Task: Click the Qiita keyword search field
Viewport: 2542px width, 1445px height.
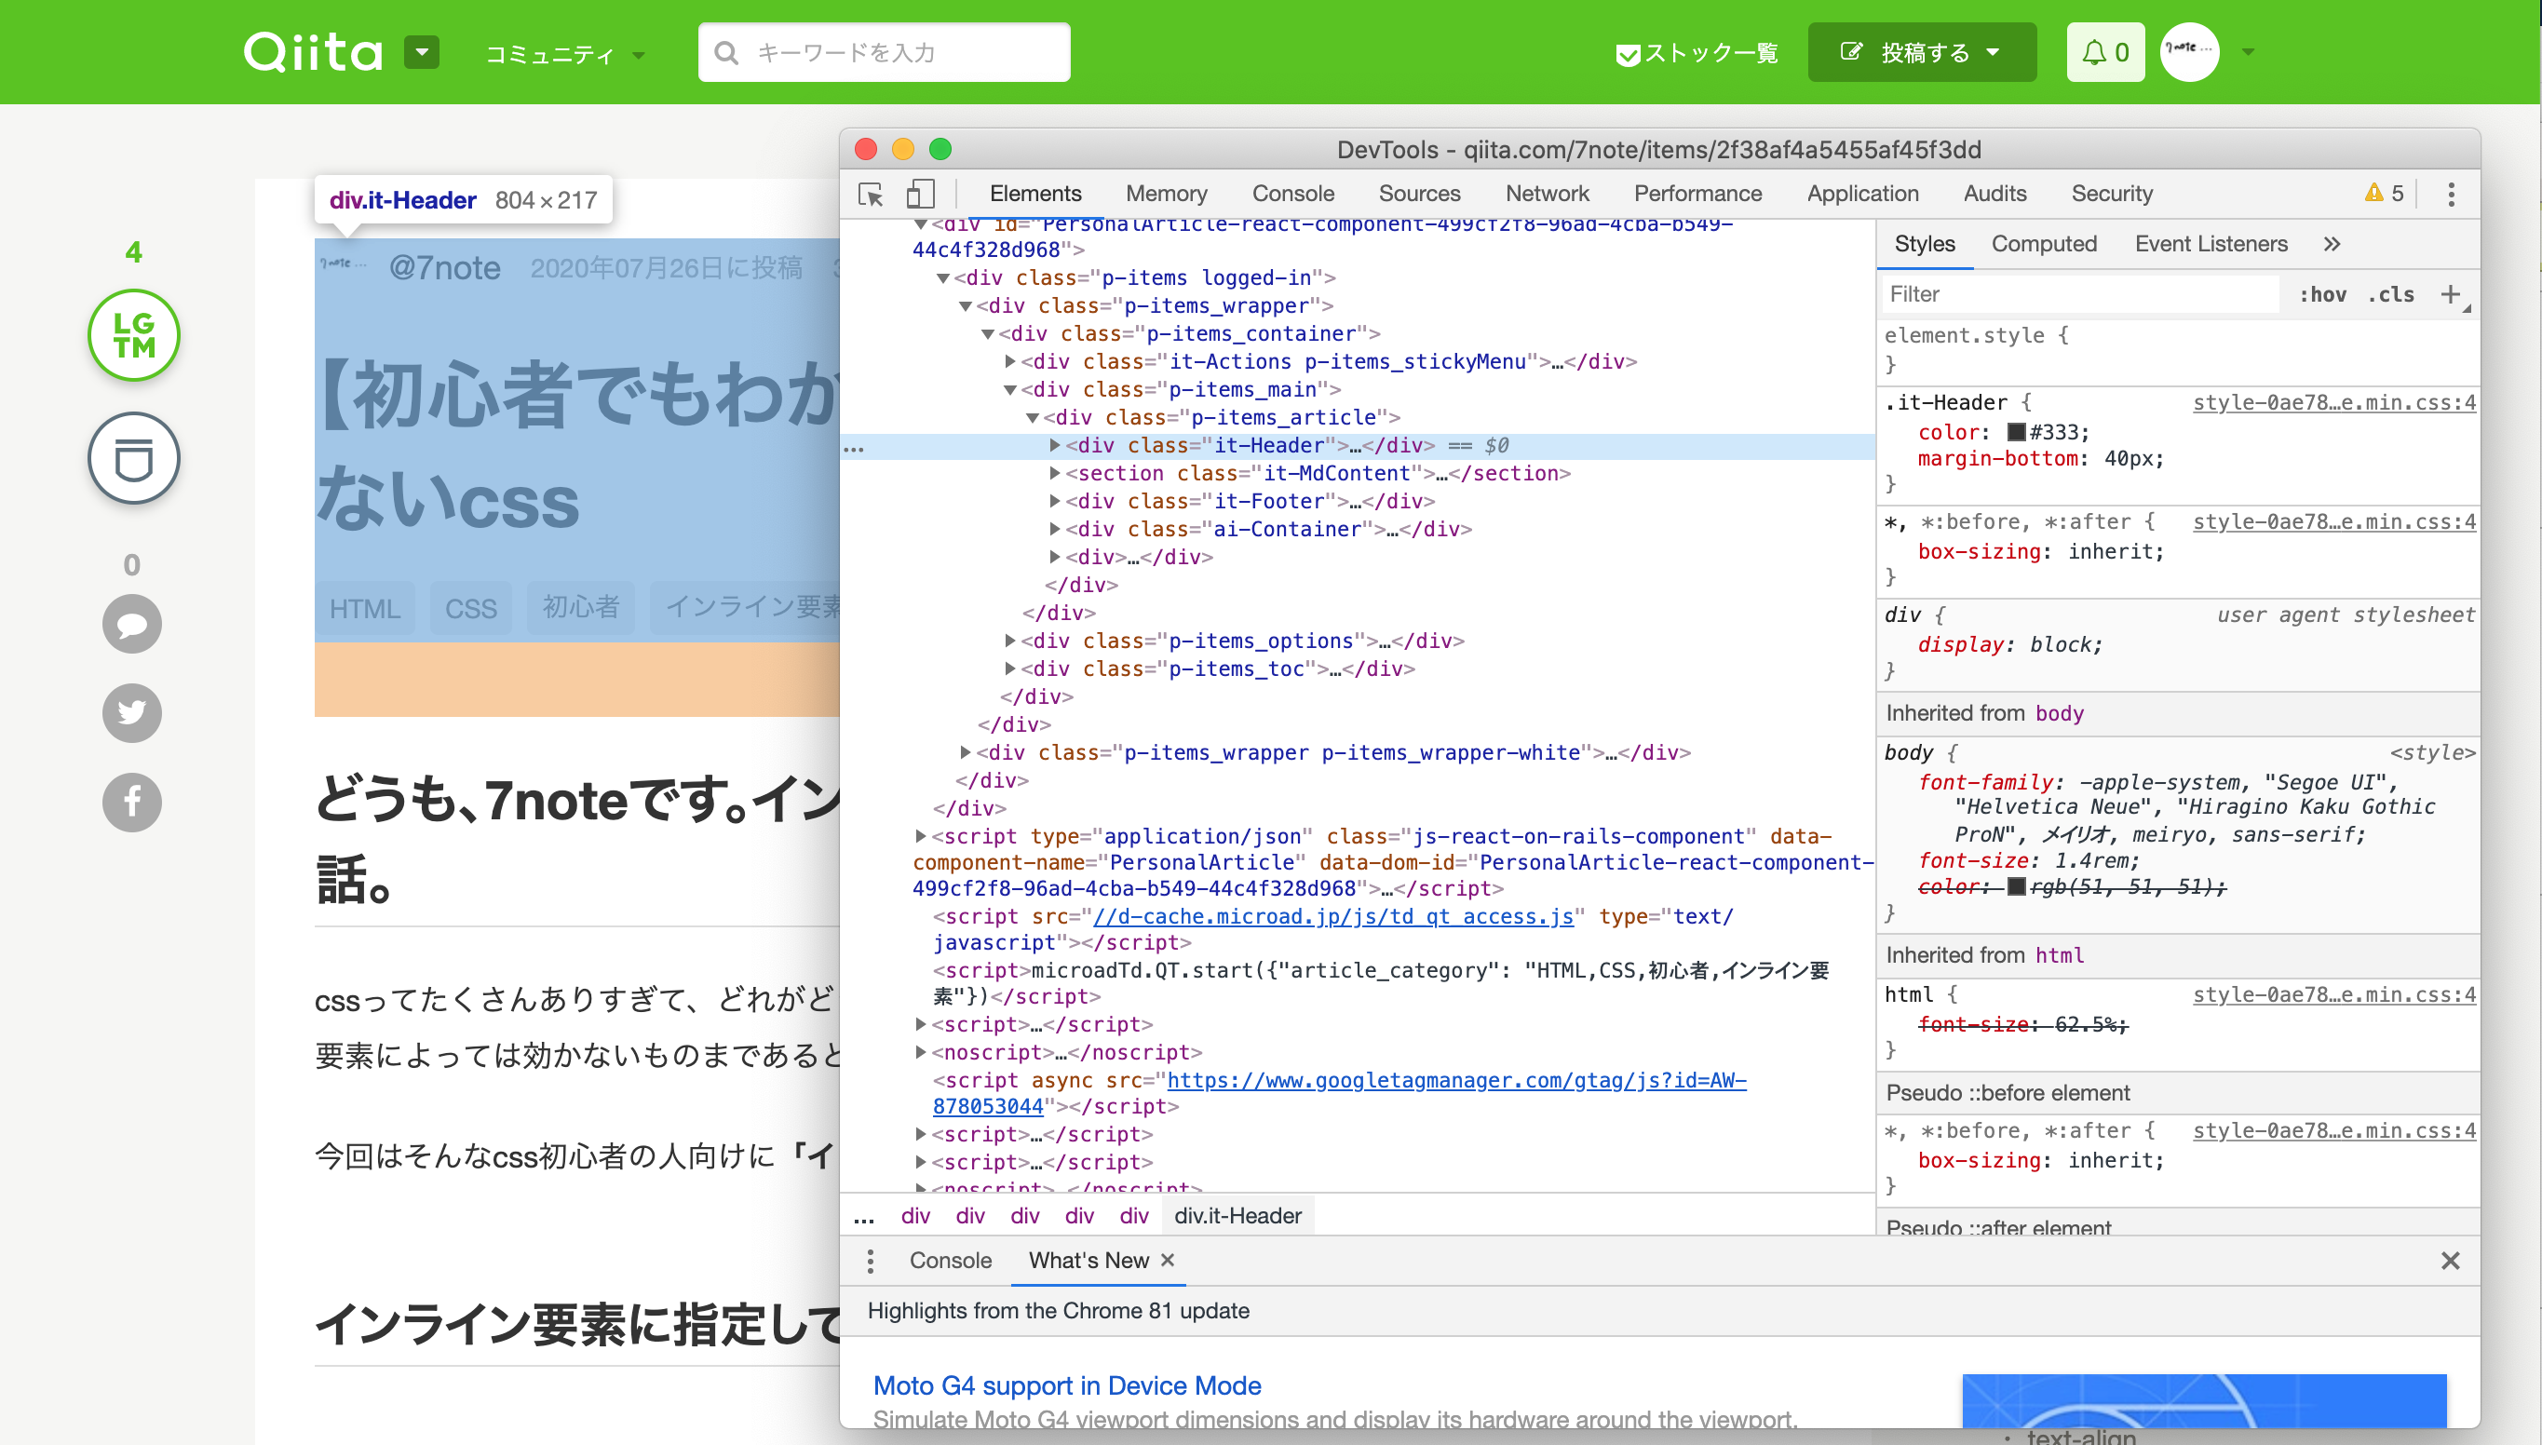Action: [x=883, y=51]
